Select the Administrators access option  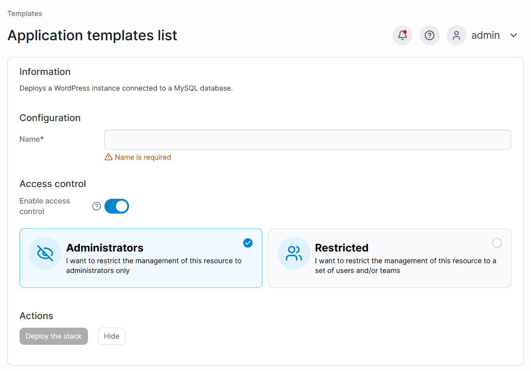[141, 258]
